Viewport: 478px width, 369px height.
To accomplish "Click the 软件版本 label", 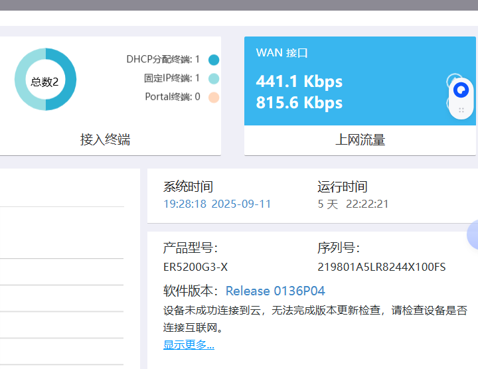I will 191,291.
